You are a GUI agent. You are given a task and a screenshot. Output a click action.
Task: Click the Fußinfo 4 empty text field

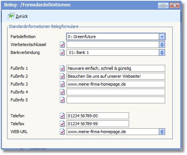tap(116, 92)
